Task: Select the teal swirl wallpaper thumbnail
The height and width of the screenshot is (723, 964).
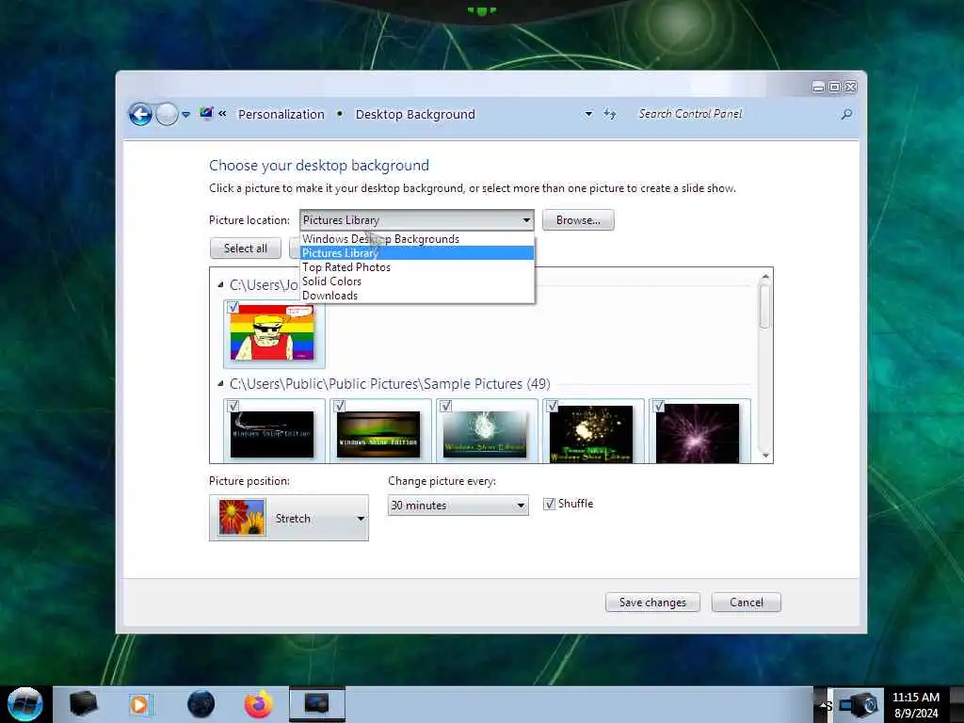Action: point(485,435)
